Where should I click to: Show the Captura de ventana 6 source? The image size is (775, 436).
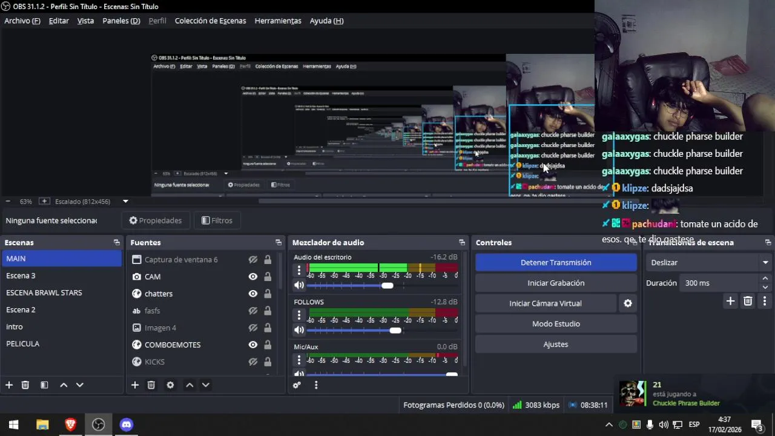(x=253, y=260)
